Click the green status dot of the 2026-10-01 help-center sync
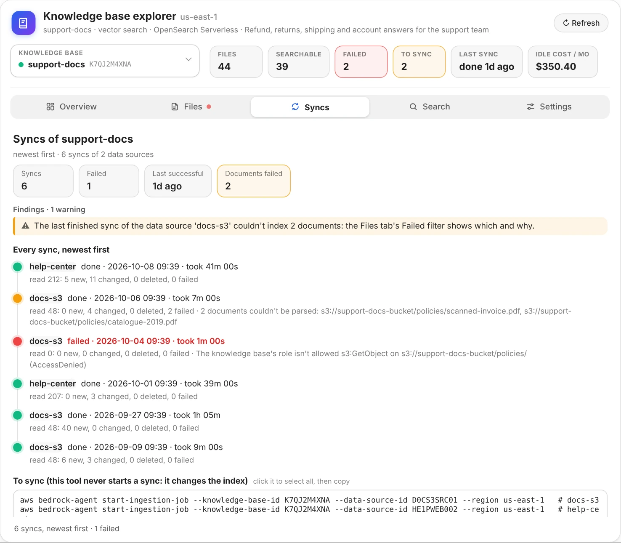This screenshot has width=621, height=543. click(18, 384)
